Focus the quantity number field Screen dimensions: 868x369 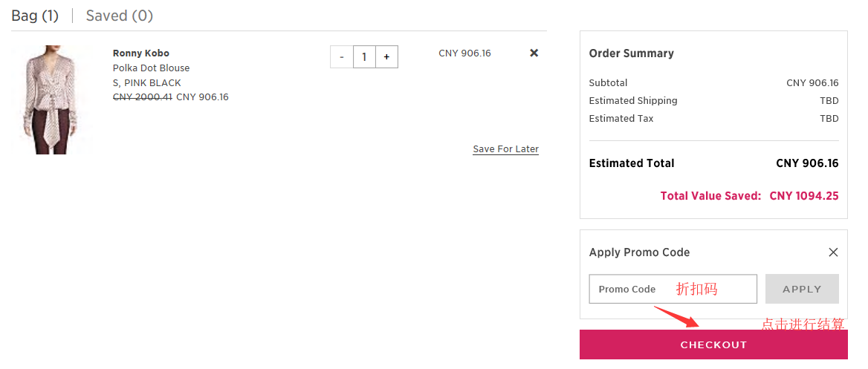[364, 57]
